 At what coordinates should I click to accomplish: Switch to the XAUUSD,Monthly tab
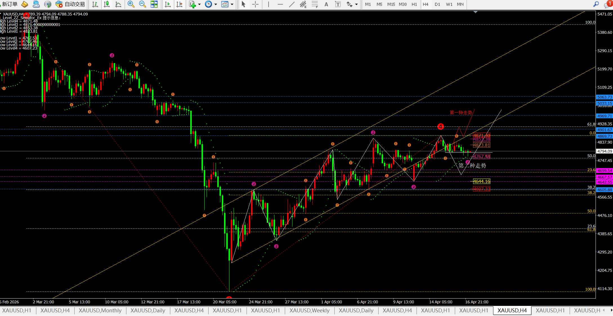tap(100, 310)
